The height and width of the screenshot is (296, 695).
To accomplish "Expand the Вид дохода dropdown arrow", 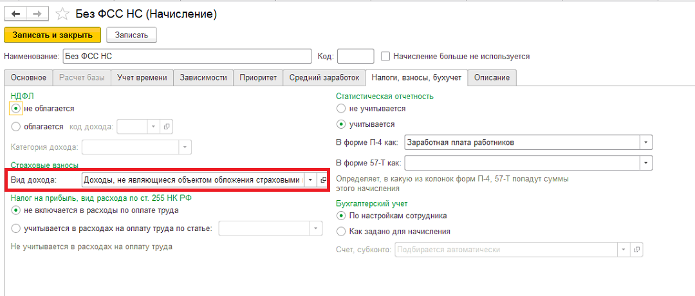I will 311,180.
